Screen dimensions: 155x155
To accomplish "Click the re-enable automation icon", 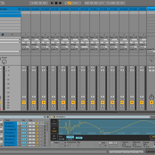I will tap(73, 3).
